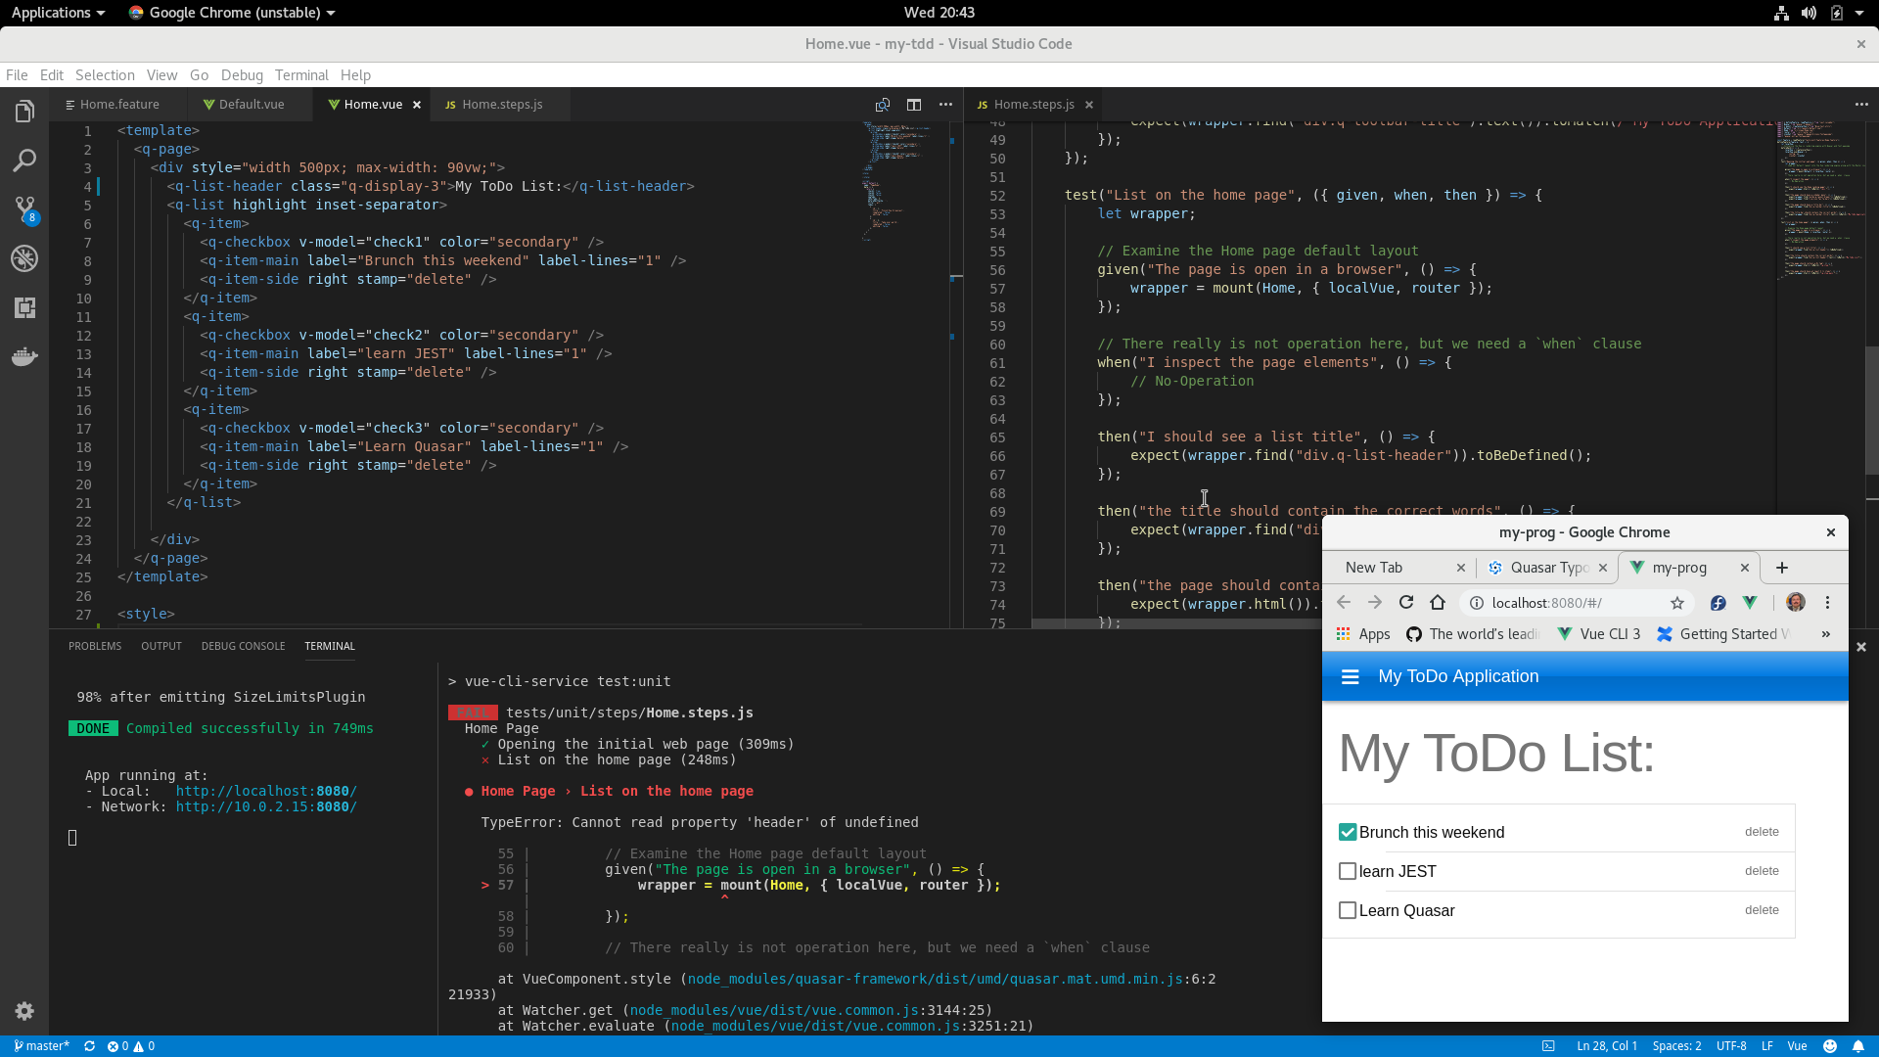Viewport: 1879px width, 1057px height.
Task: Expand left editor more actions menu
Action: [945, 105]
